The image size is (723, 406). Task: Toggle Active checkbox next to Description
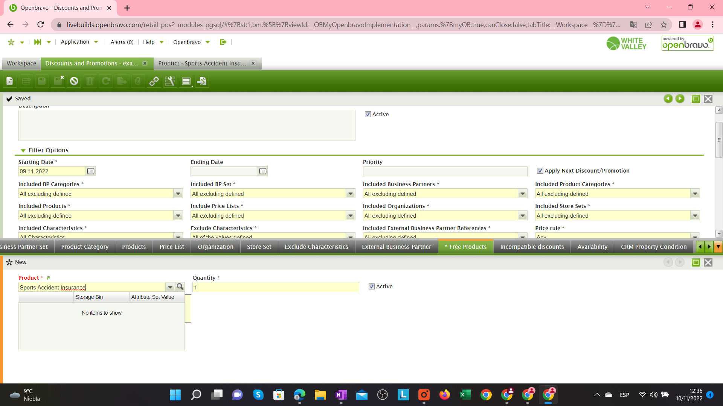click(x=368, y=115)
